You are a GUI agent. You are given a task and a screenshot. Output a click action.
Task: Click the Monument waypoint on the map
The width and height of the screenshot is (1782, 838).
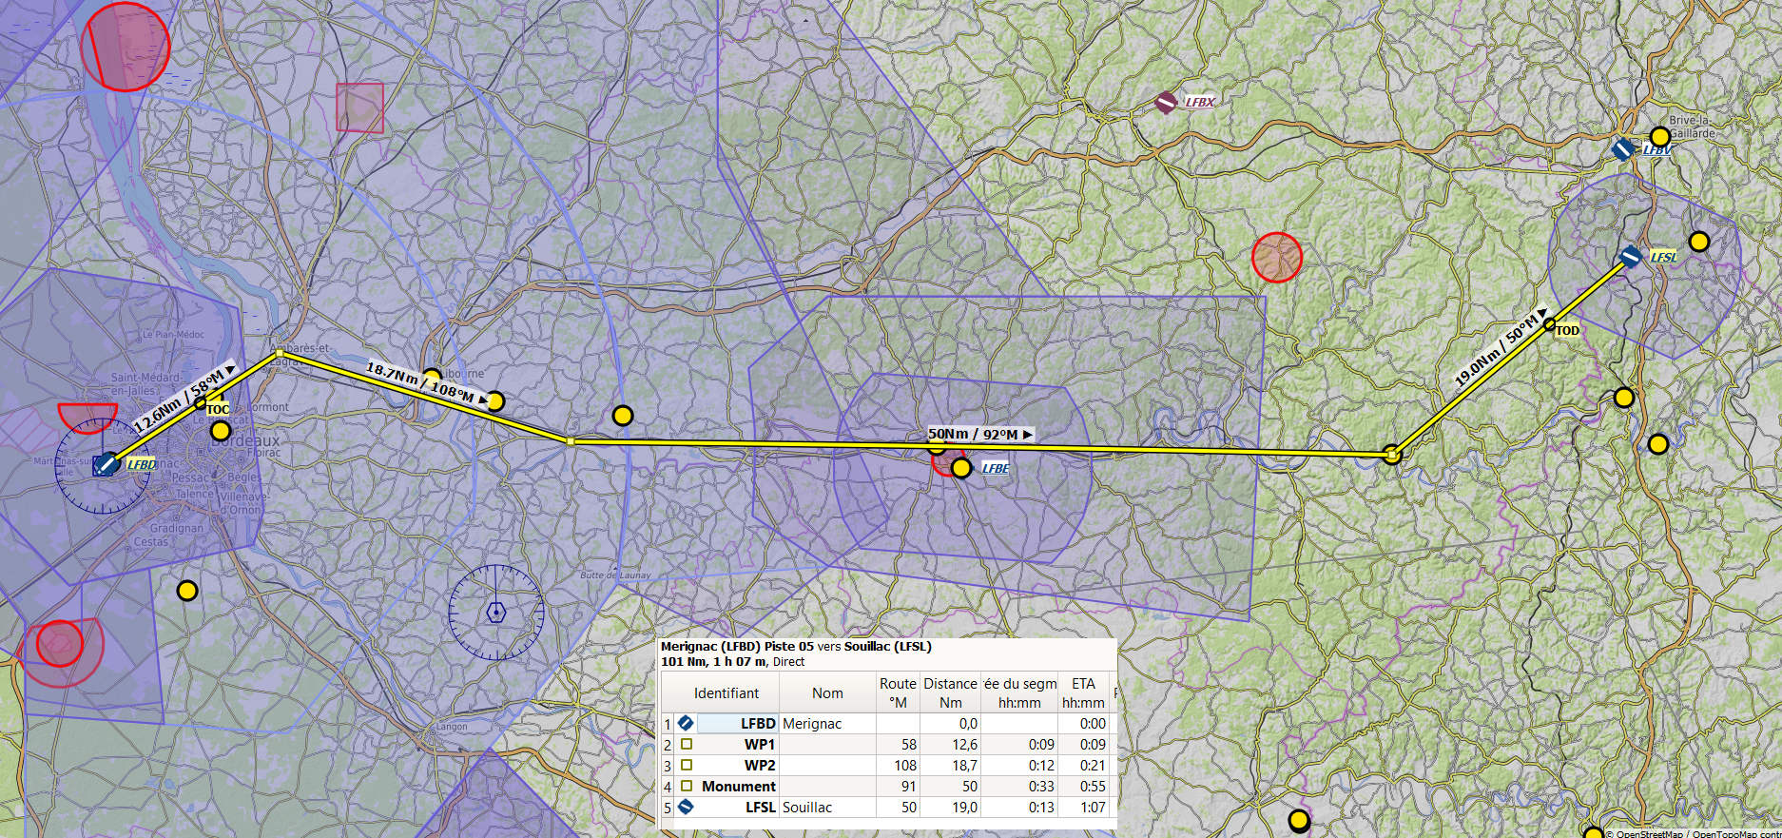pos(1392,456)
